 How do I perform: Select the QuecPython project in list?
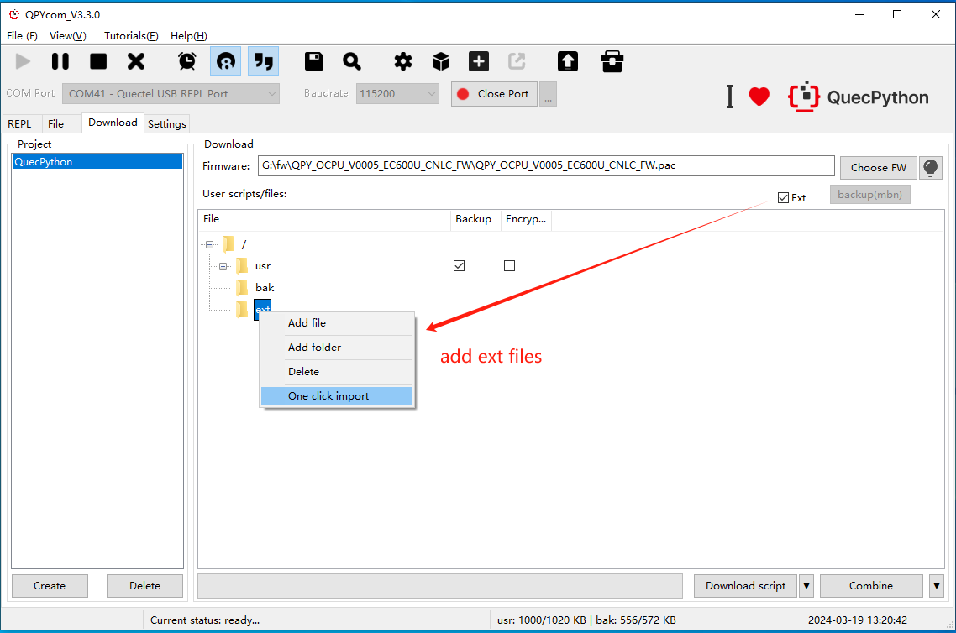(x=97, y=161)
